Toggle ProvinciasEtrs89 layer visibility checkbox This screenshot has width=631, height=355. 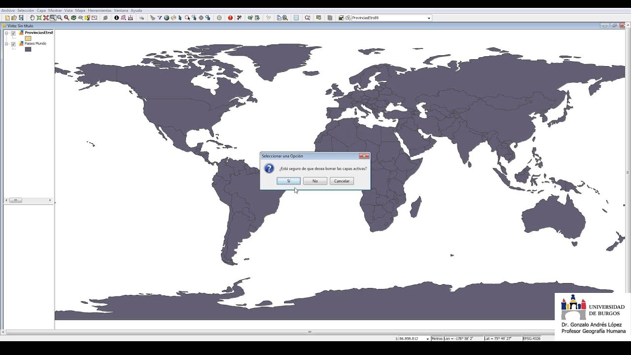[13, 33]
